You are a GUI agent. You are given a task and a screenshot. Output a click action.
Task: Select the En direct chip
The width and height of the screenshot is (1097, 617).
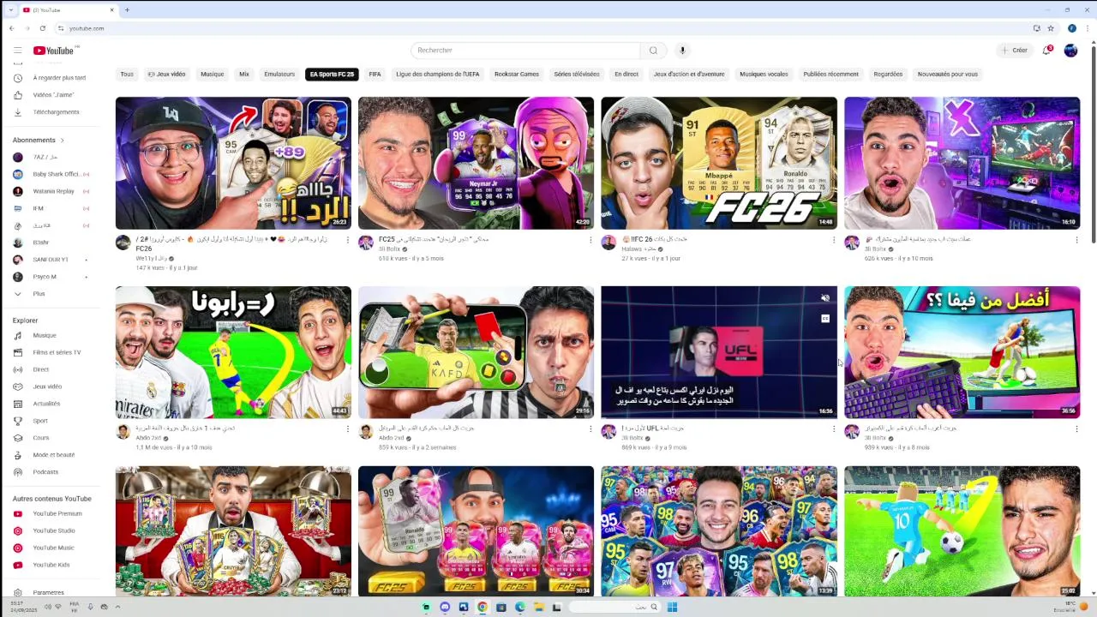[626, 75]
